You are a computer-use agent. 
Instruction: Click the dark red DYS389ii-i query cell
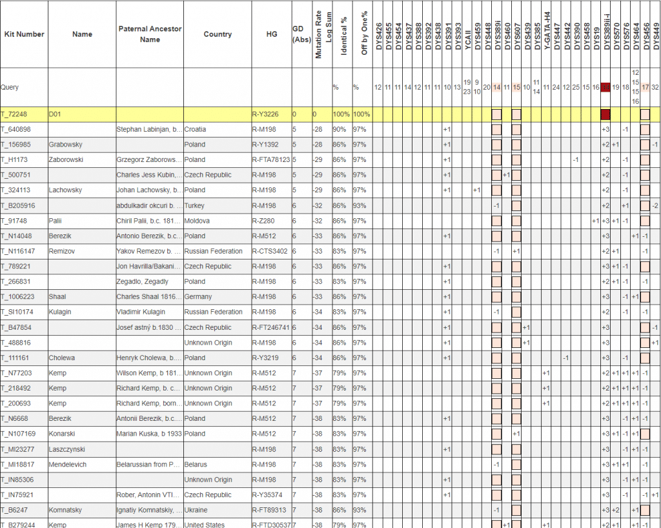605,87
